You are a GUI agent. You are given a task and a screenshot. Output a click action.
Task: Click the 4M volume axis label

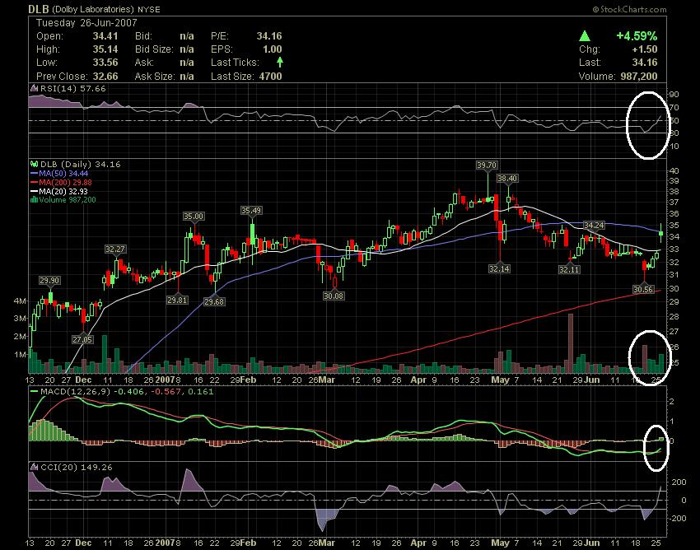coord(20,301)
